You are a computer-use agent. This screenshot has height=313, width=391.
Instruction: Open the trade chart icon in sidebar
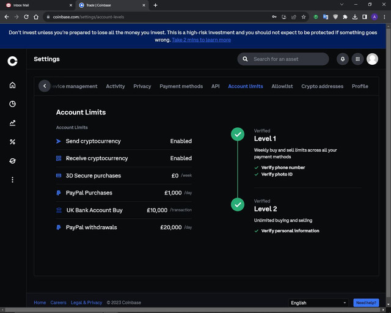[12, 123]
